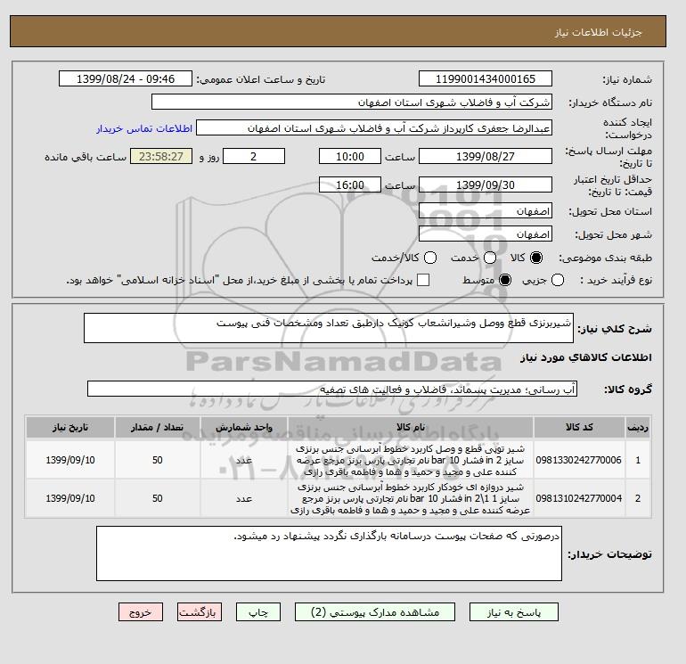Viewport: 686px width, 664px height.
Task: Click the تاریخ نیاز column header
Action: coord(70,427)
